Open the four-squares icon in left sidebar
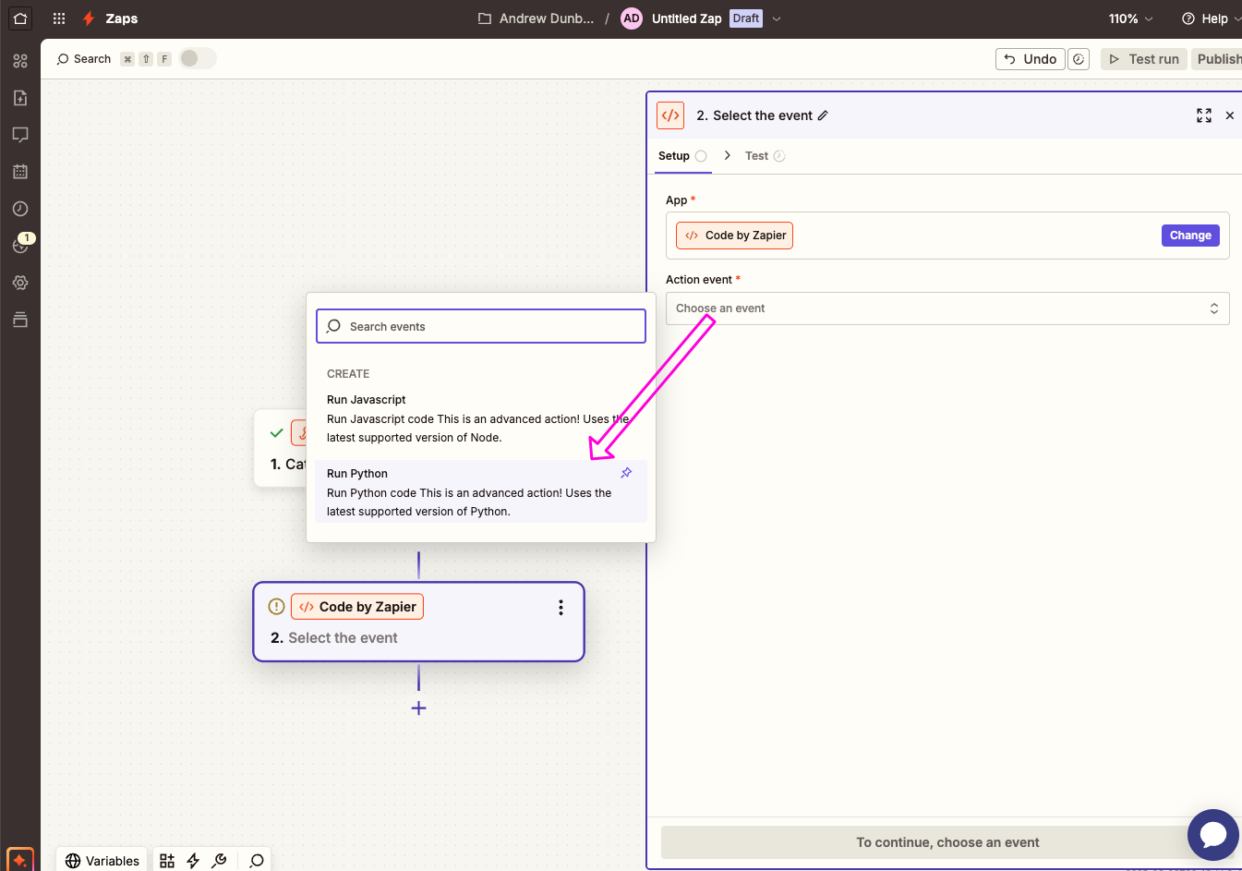Screen dimensions: 1242x871 (20, 61)
